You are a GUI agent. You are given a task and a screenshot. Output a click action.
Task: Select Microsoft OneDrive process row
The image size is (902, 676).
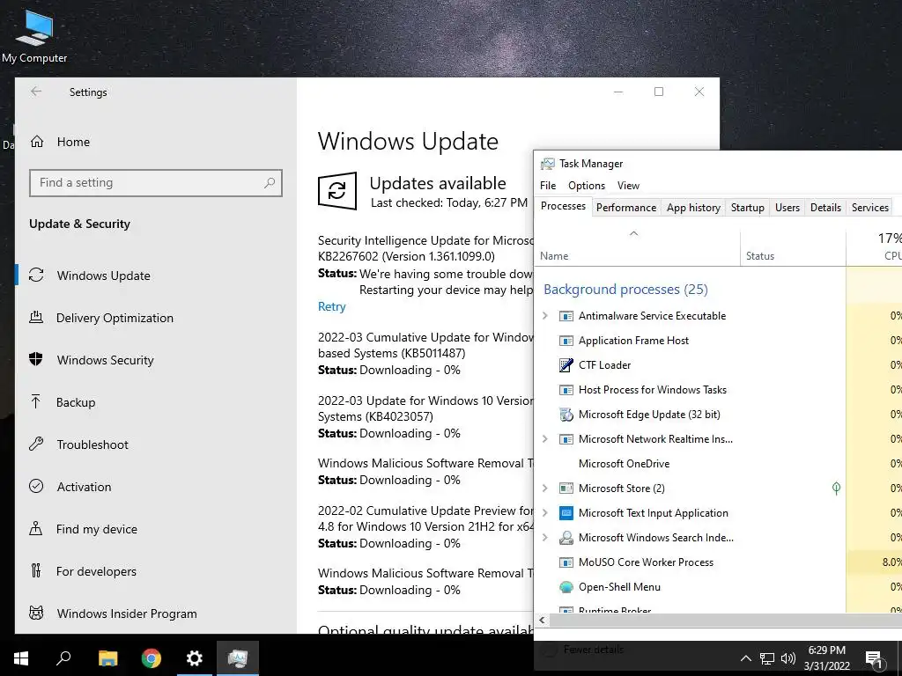pos(718,463)
